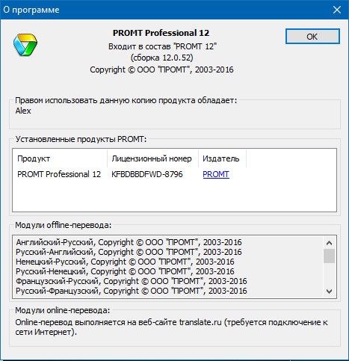Image resolution: width=349 pixels, height=361 pixels.
Task: Click the О программе title bar
Action: [164, 10]
